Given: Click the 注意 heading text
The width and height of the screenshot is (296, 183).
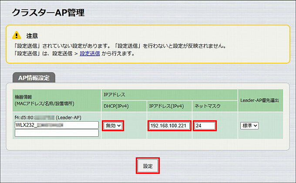Looking at the screenshot, I should [32, 36].
